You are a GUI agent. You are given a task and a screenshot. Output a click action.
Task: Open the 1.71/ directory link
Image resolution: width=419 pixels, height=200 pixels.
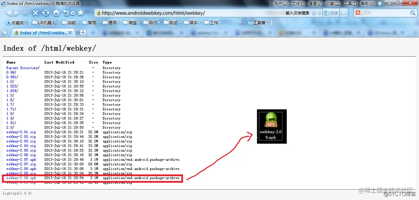pyautogui.click(x=11, y=109)
